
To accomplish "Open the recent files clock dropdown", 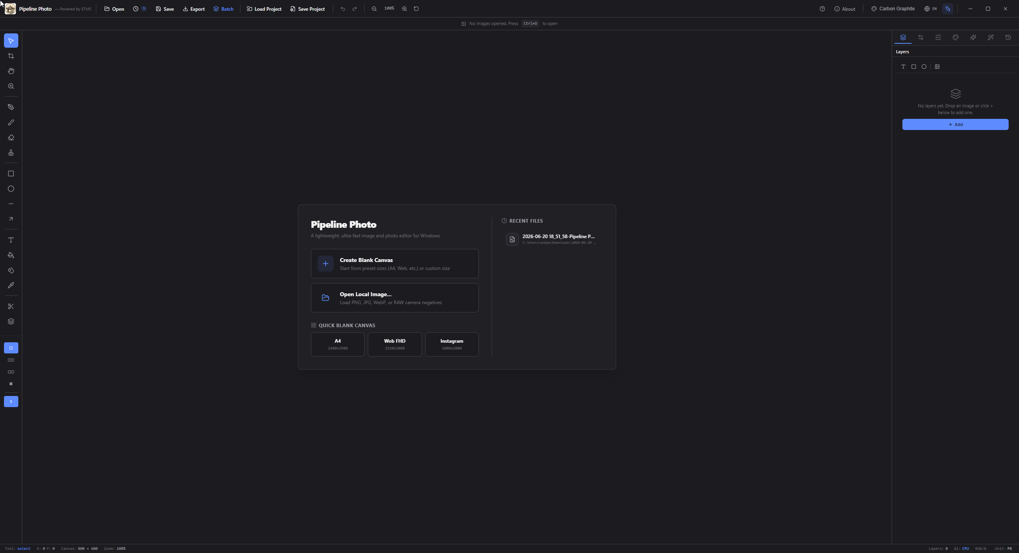I will point(139,9).
